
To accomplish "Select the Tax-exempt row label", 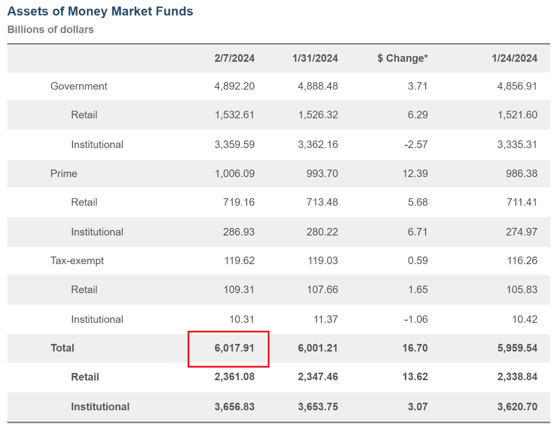I will (77, 261).
